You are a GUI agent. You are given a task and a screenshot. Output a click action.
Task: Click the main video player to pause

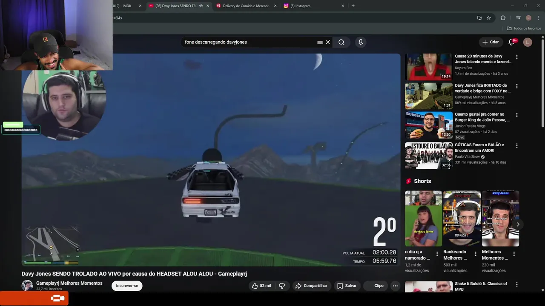click(x=211, y=160)
